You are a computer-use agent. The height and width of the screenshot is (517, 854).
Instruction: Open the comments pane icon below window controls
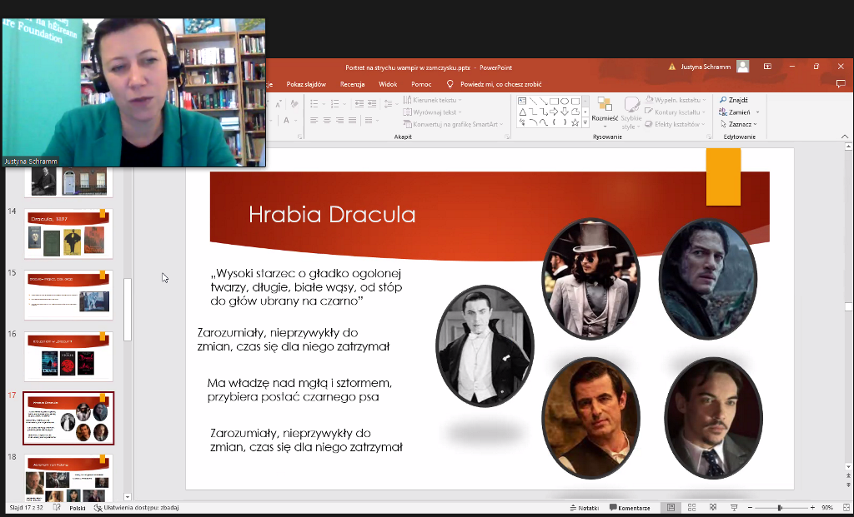tap(840, 84)
